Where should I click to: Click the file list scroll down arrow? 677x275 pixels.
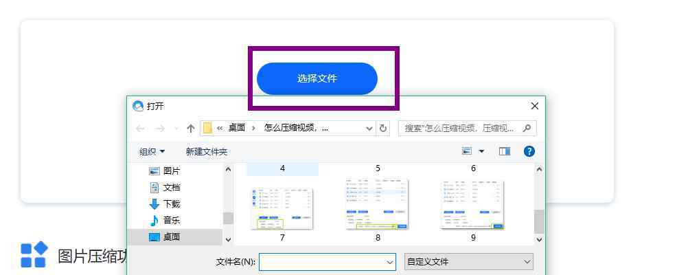tap(539, 239)
